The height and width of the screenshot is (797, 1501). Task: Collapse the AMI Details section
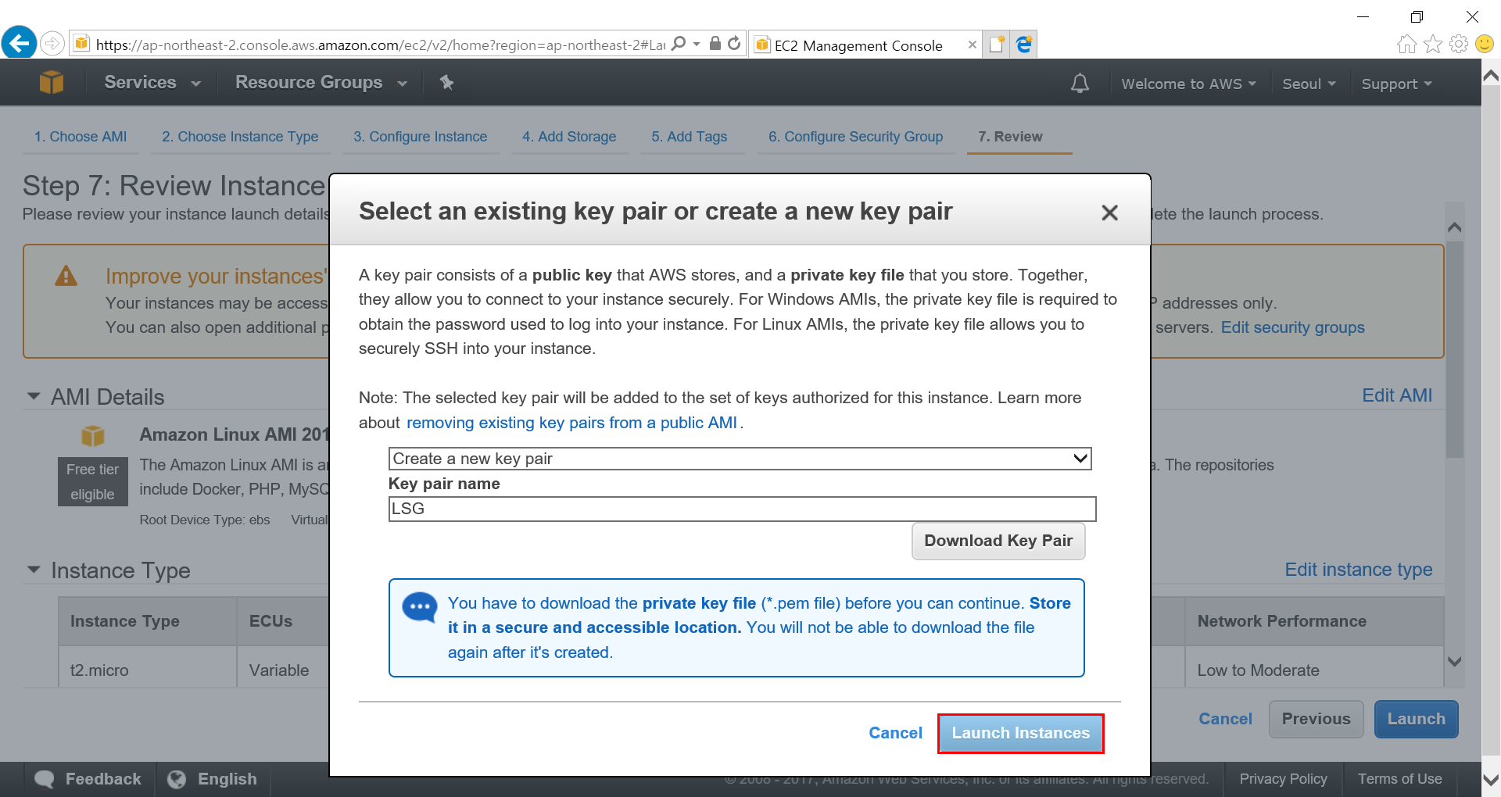click(34, 396)
